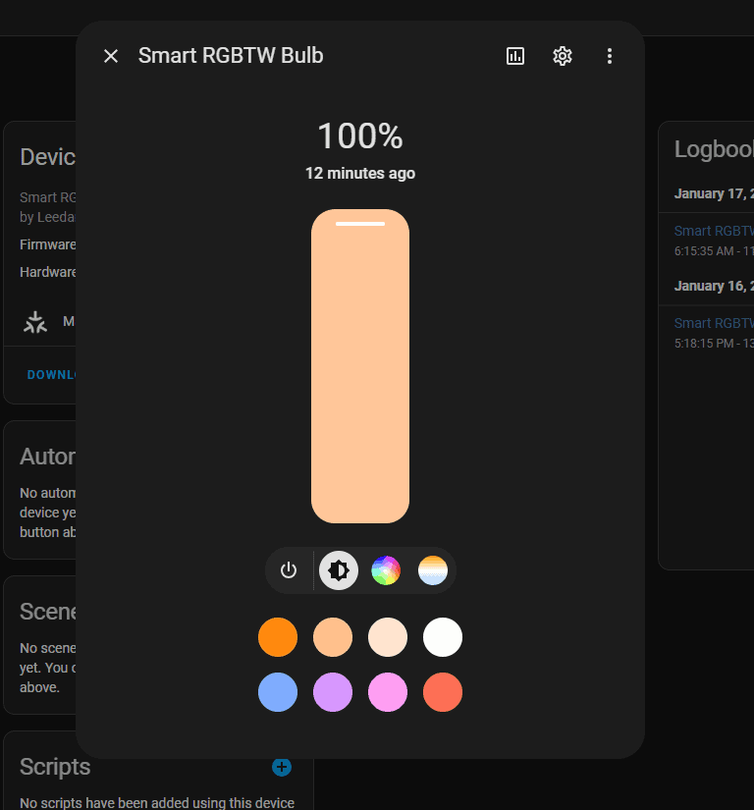The width and height of the screenshot is (754, 810).
Task: Click the brightness slider bar
Action: point(360,366)
